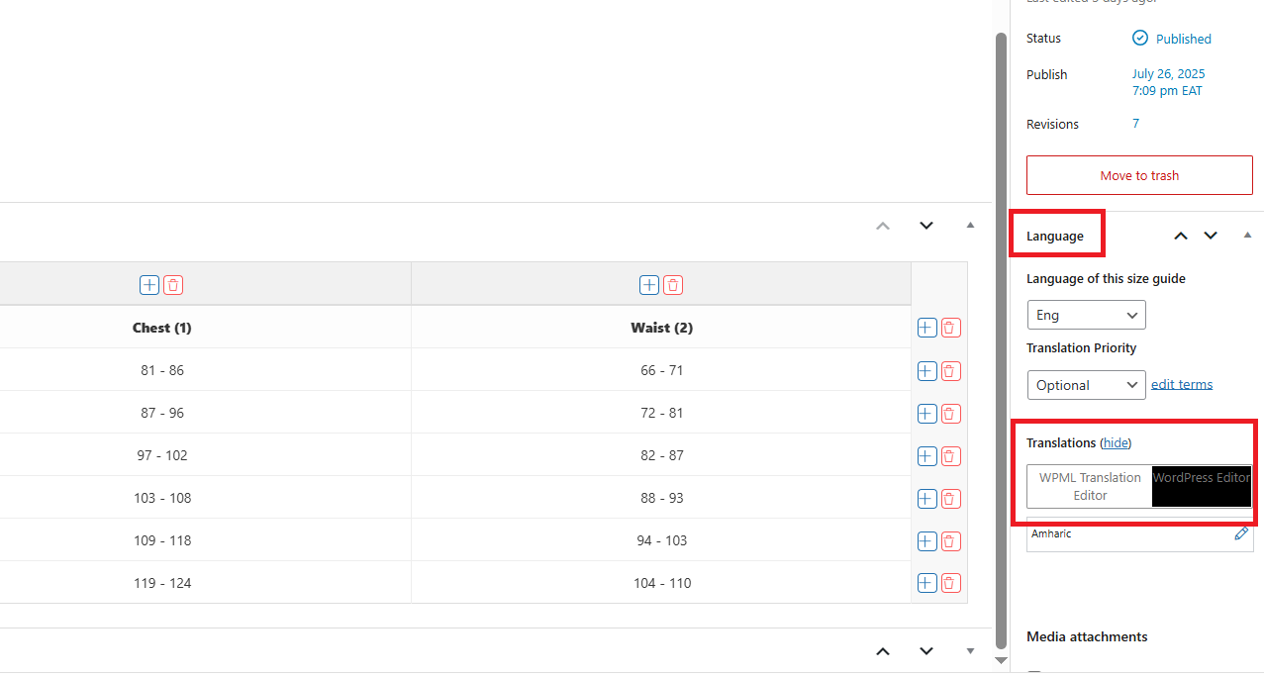The height and width of the screenshot is (676, 1264).
Task: Select the Waist (2) header cell
Action: click(x=662, y=328)
